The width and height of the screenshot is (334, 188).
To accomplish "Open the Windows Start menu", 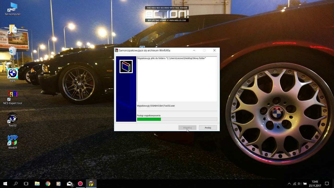I will [5, 184].
